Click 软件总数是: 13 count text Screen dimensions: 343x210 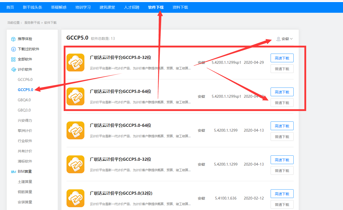103,39
